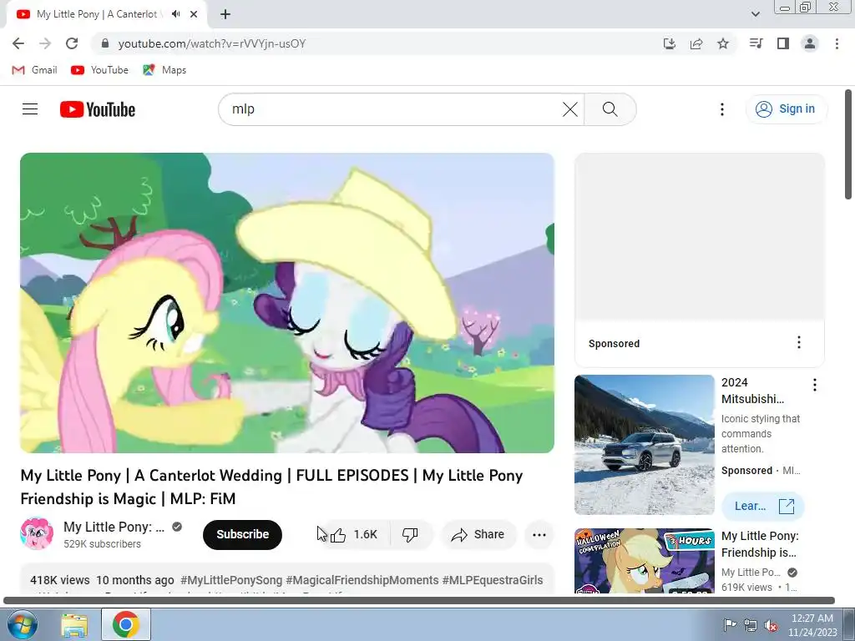Open Mitsubishi ad options three-dot menu

(x=815, y=385)
